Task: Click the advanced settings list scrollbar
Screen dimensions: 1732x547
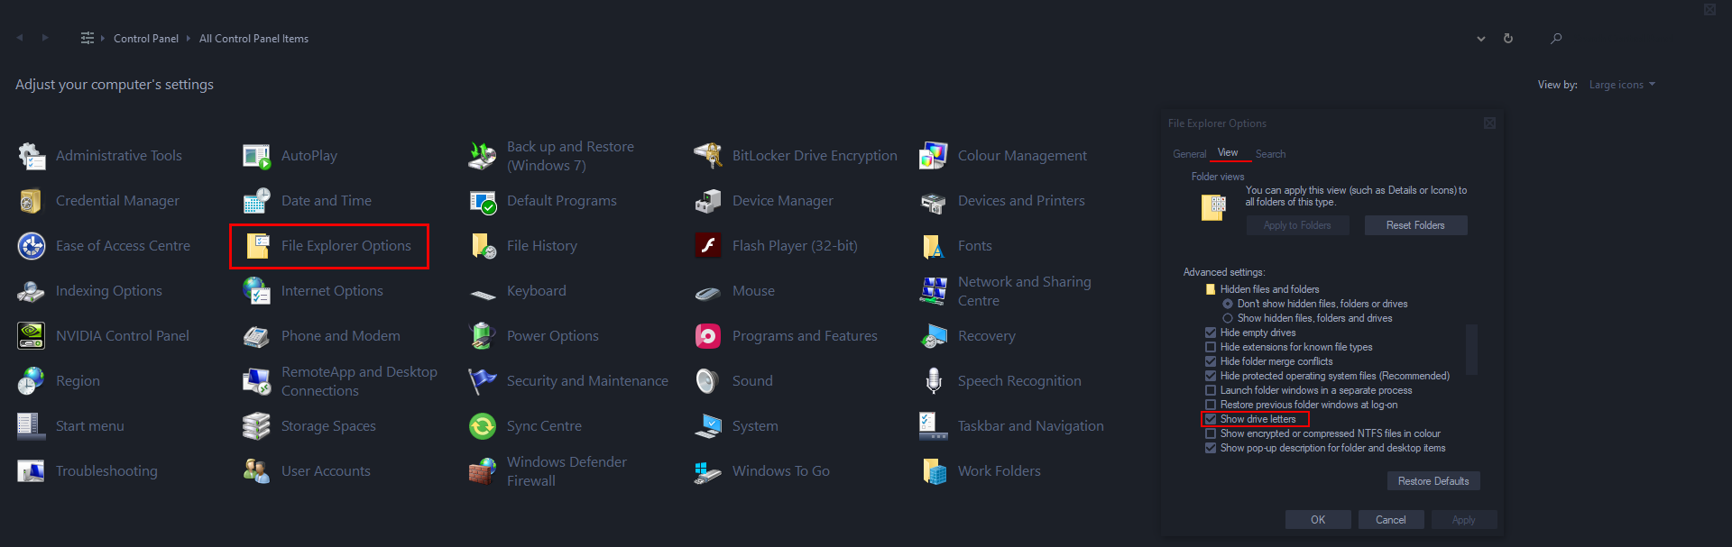Action: click(1471, 350)
